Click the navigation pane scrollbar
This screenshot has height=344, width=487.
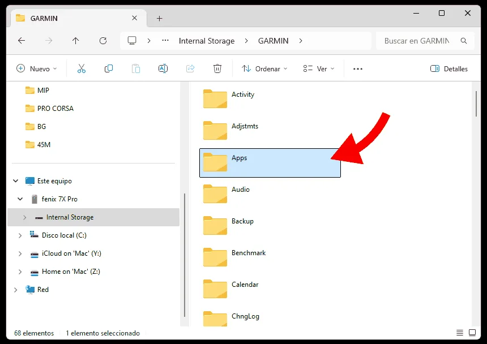[x=185, y=255]
